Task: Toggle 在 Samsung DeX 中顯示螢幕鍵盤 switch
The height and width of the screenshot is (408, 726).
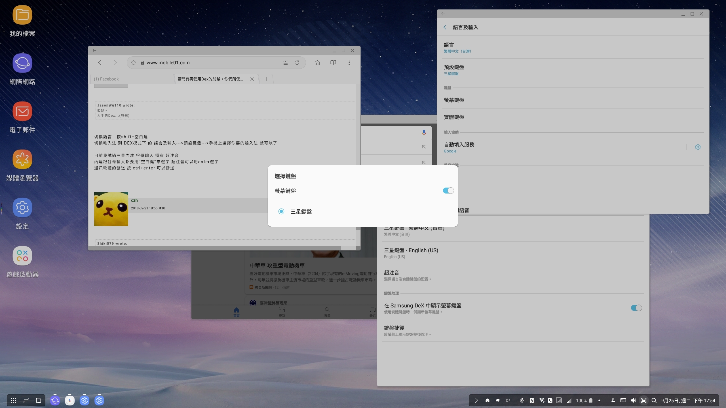Action: 636,308
